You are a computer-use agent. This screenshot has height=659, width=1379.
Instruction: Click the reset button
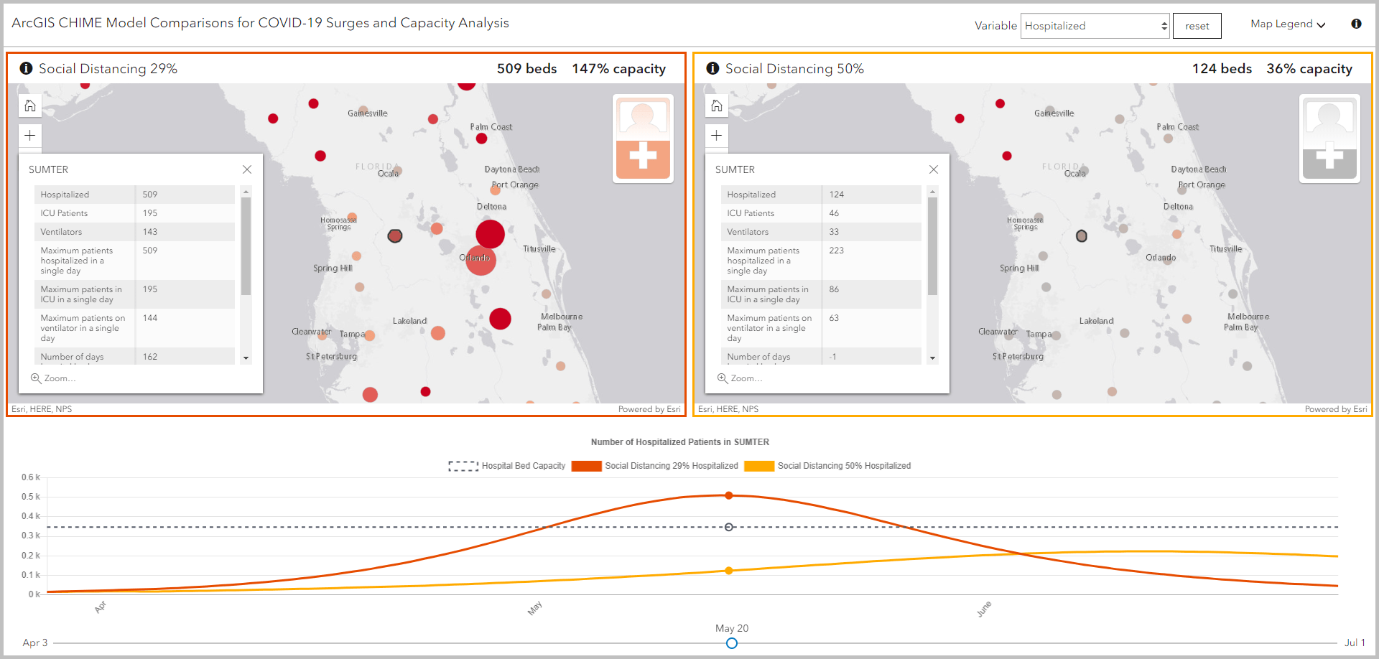[x=1197, y=26]
